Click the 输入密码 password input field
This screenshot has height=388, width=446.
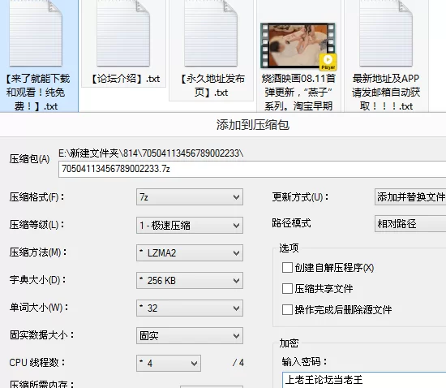[x=364, y=380]
